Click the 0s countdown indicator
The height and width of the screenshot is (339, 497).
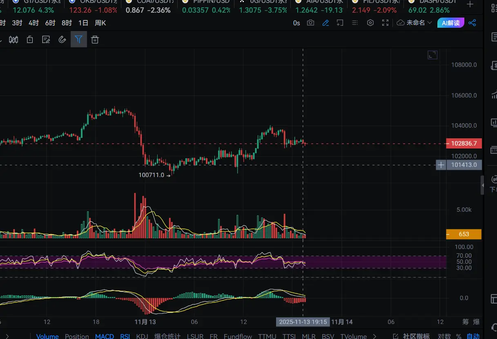point(296,23)
